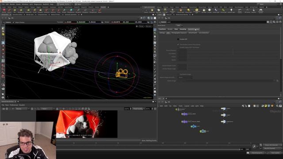Click the network editor search magnifier icon
The image size is (283, 159).
(277, 106)
